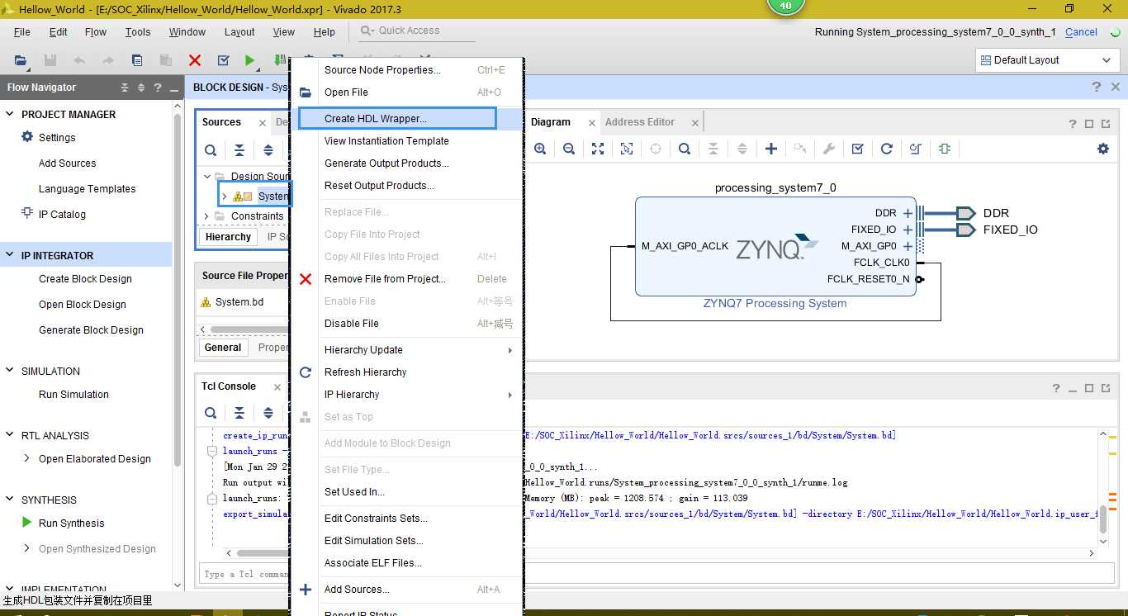Click the green Run arrow in main toolbar

click(x=250, y=60)
